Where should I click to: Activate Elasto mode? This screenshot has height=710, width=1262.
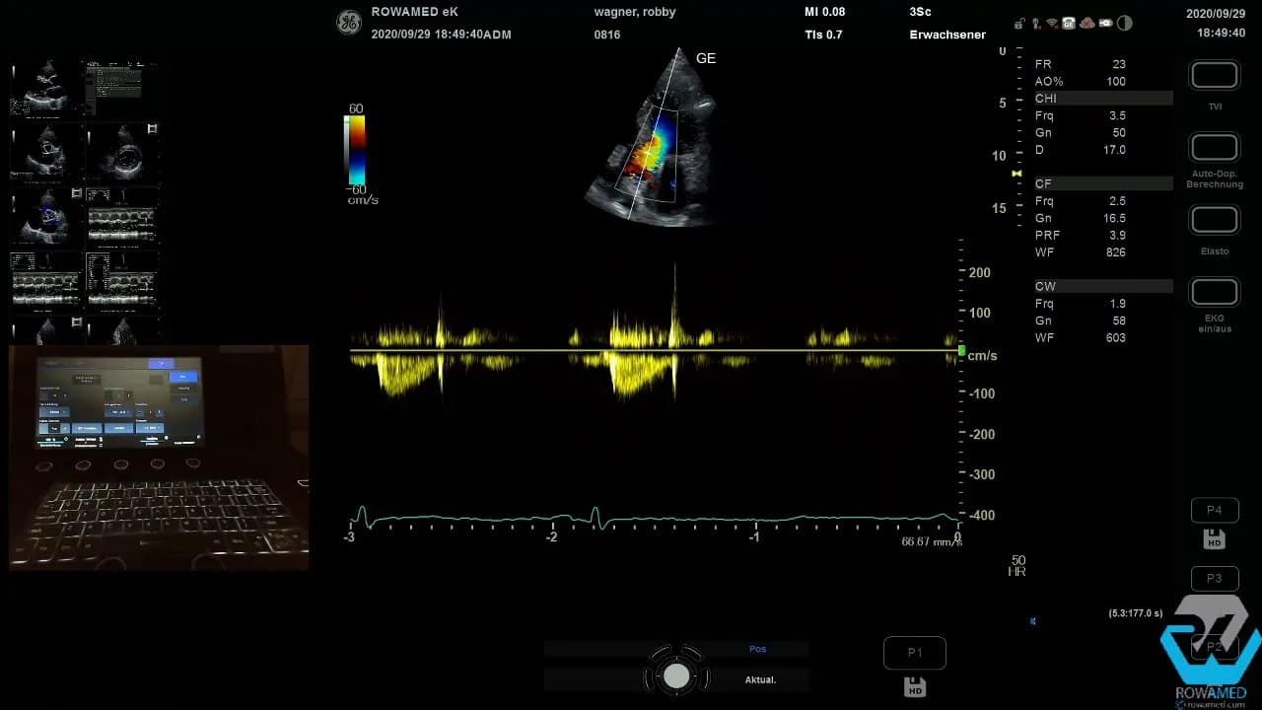pos(1214,219)
